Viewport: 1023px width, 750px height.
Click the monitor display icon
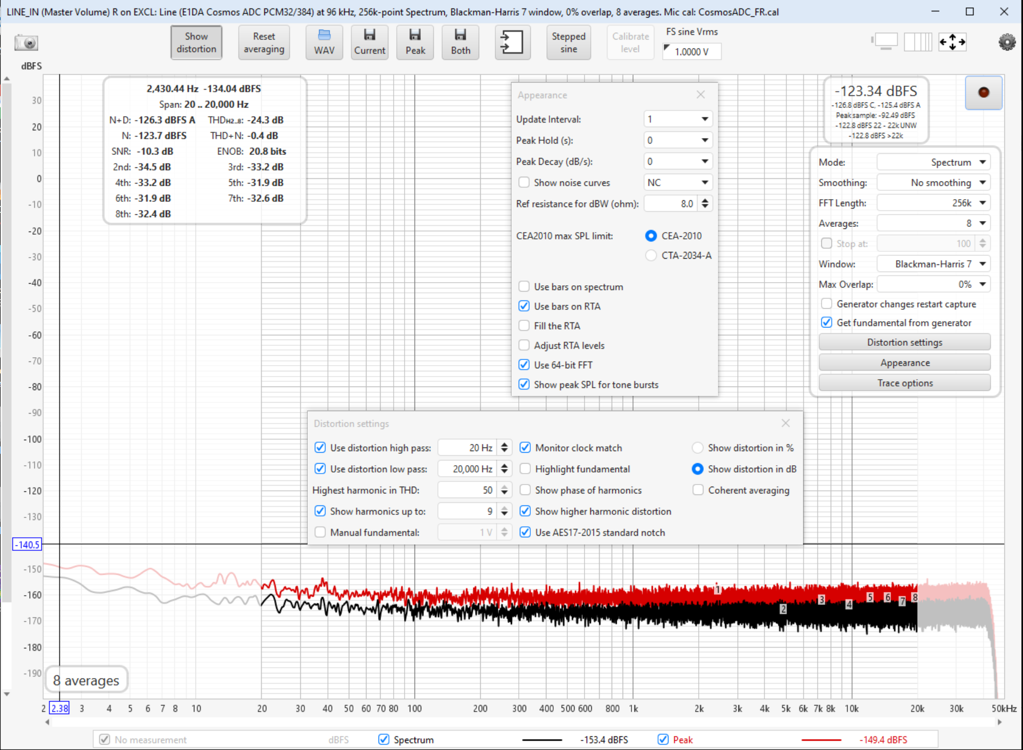coord(885,42)
